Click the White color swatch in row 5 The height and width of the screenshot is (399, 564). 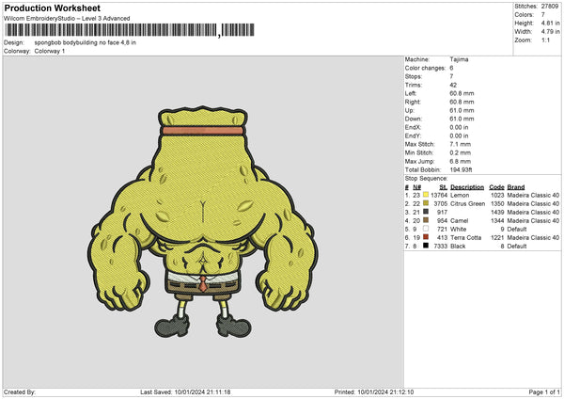pos(426,229)
